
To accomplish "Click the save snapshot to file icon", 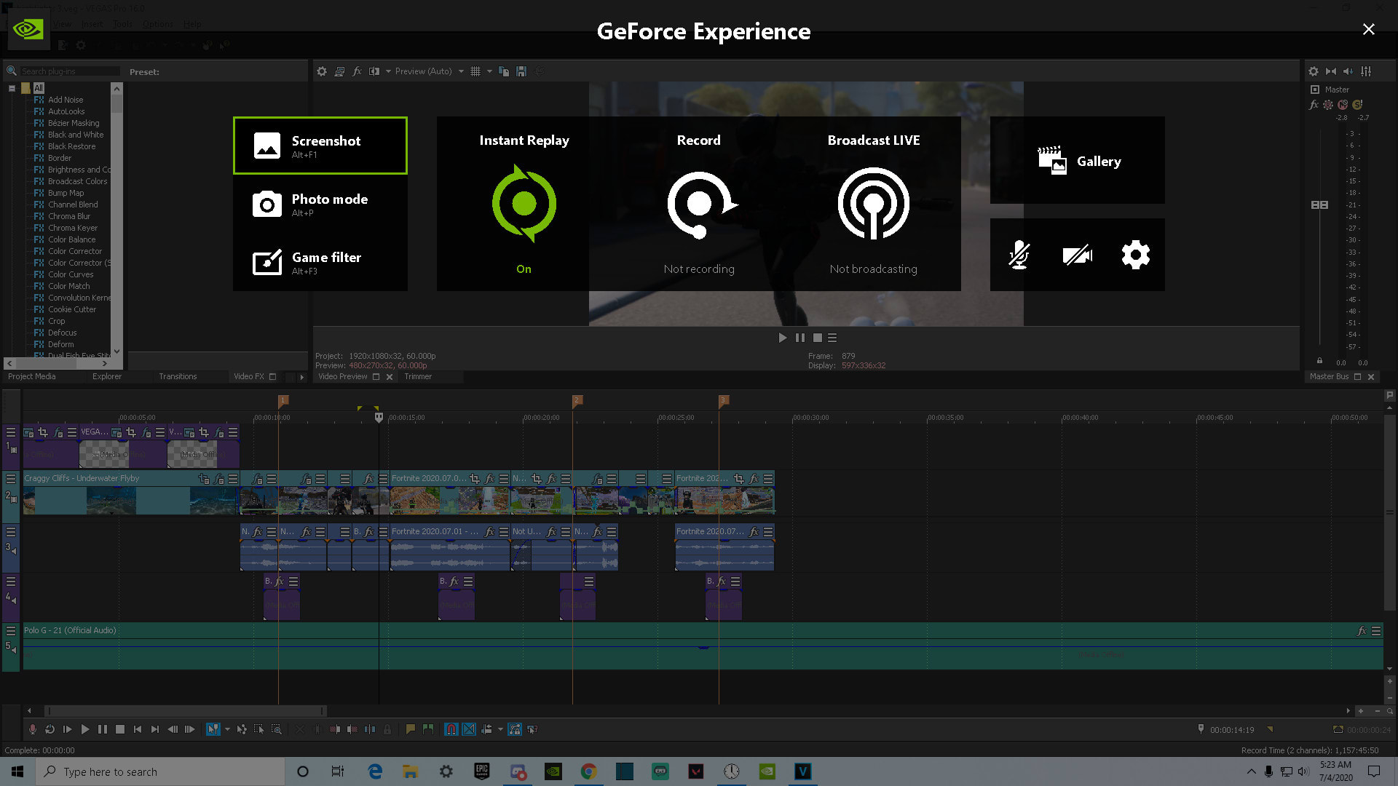I will (521, 71).
